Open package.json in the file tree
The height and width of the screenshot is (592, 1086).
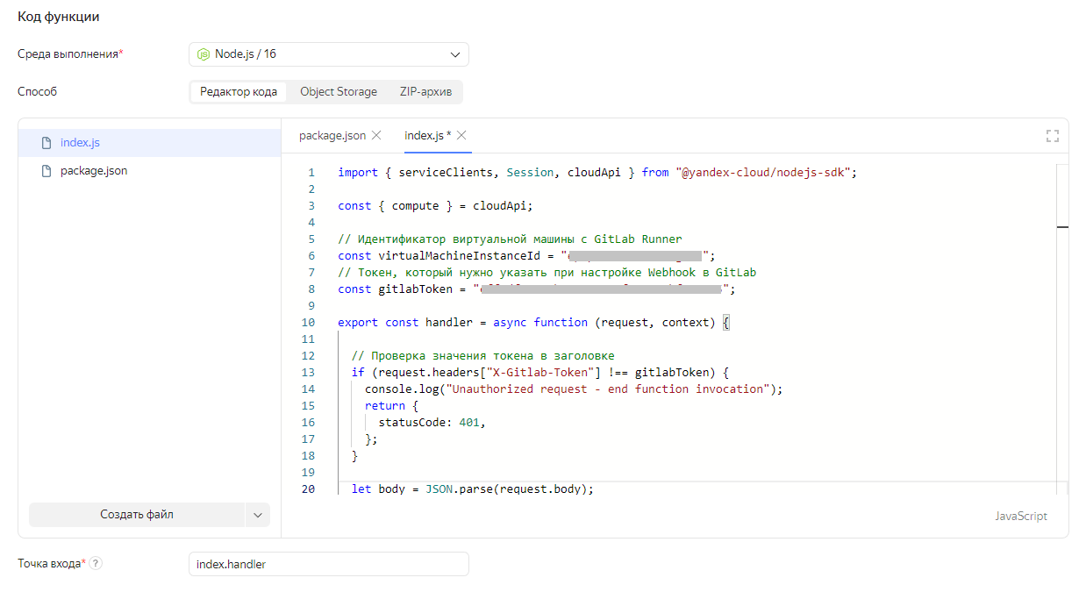[93, 171]
